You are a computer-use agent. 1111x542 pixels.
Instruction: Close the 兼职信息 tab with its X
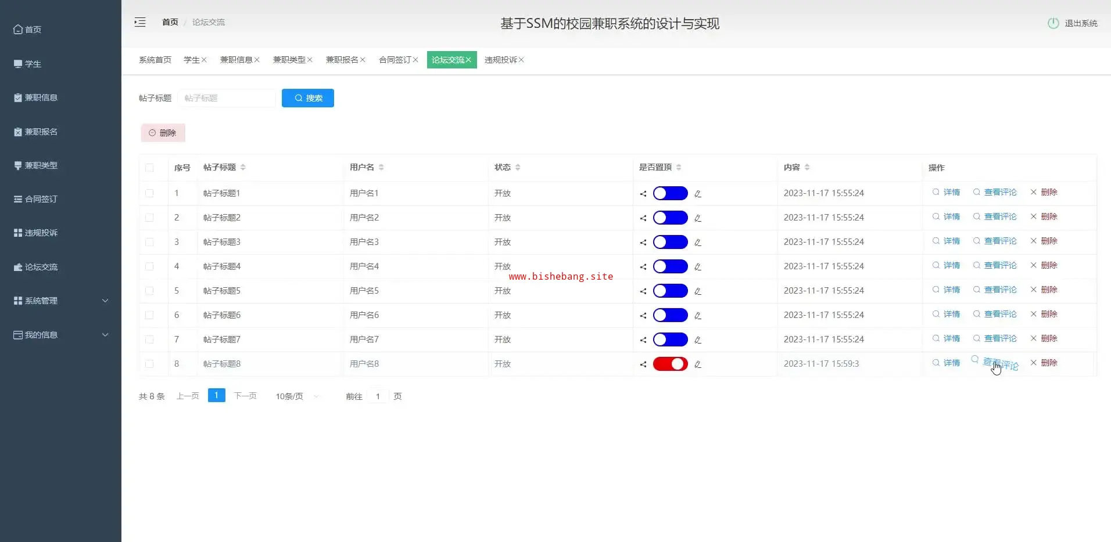coord(257,60)
